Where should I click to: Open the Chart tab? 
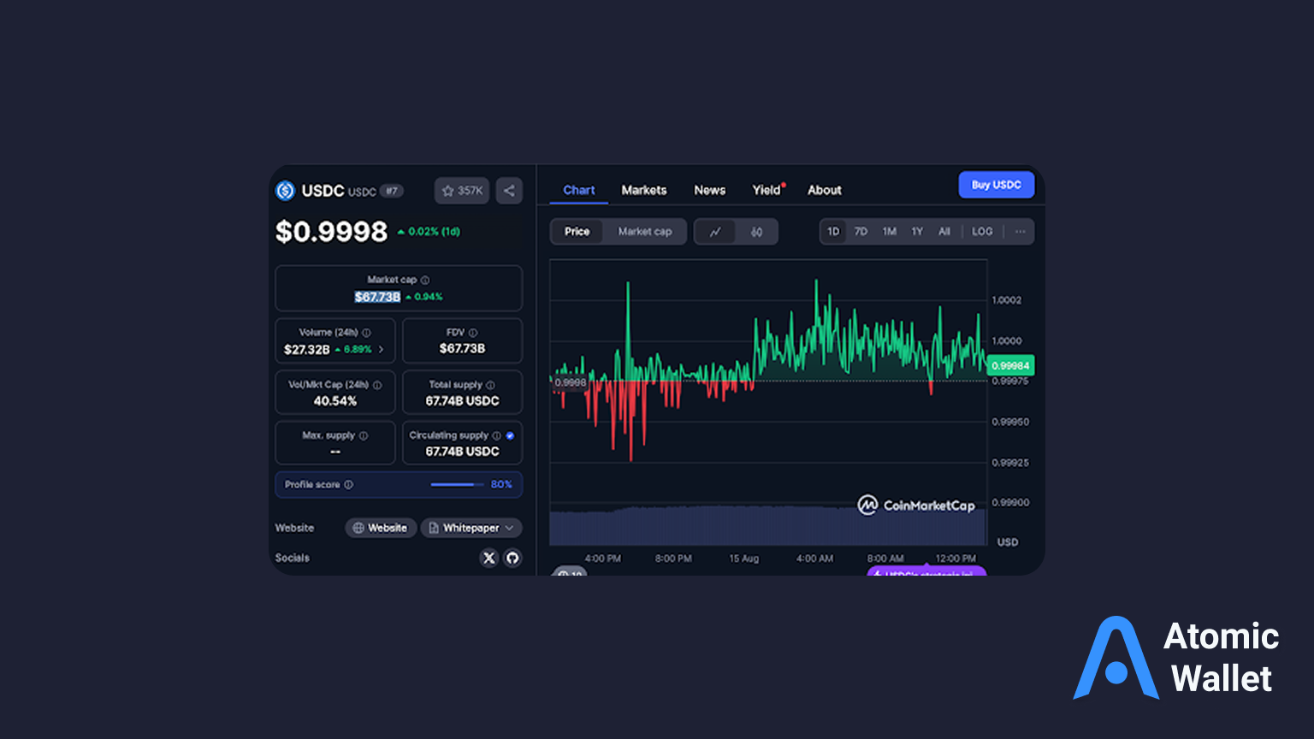click(579, 190)
